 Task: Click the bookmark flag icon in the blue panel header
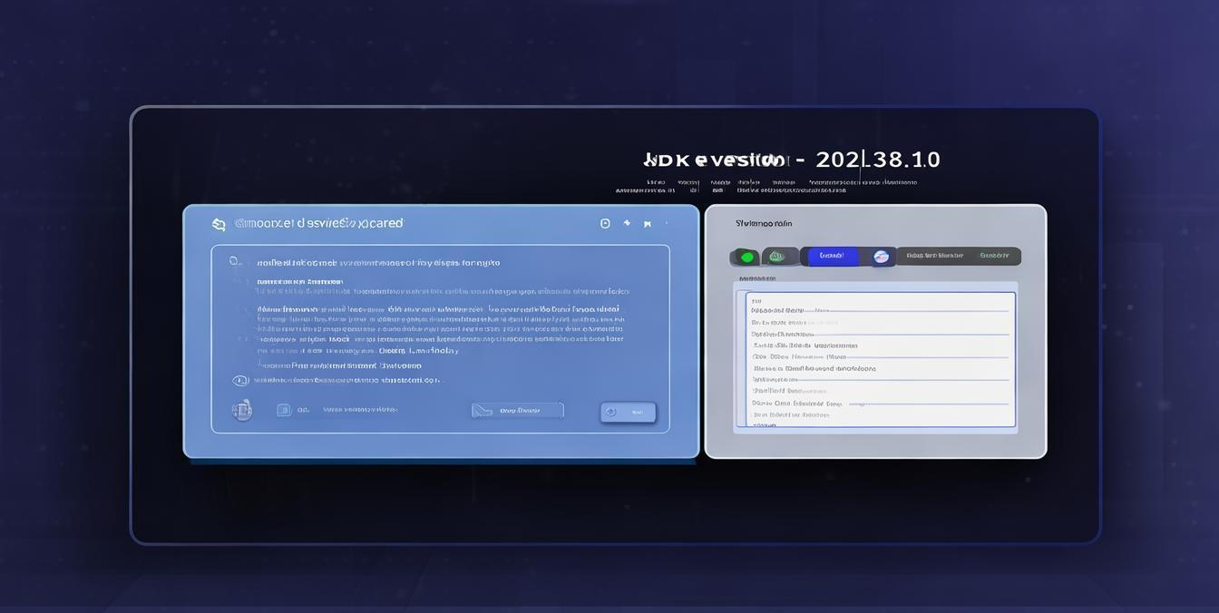pyautogui.click(x=648, y=224)
